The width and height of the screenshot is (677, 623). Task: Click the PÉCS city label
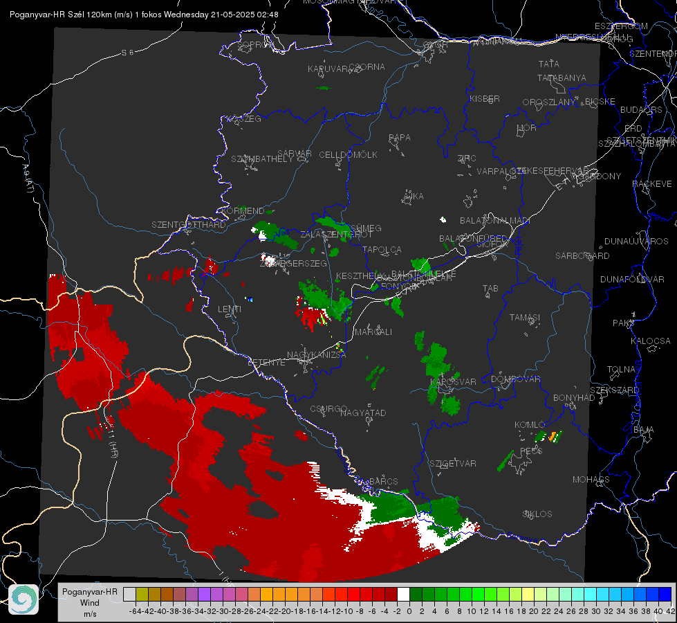(531, 451)
